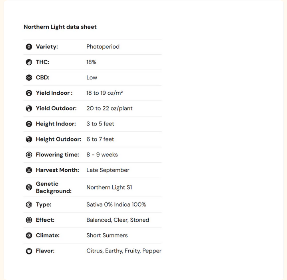Click the icon next to the Type label

point(29,205)
